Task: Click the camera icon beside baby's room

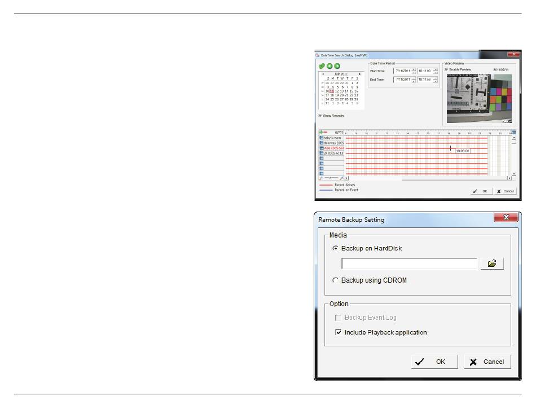Action: click(322, 138)
